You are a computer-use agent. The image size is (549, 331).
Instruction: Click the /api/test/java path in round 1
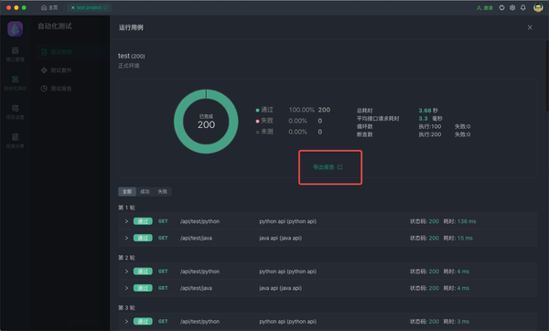[x=196, y=238]
